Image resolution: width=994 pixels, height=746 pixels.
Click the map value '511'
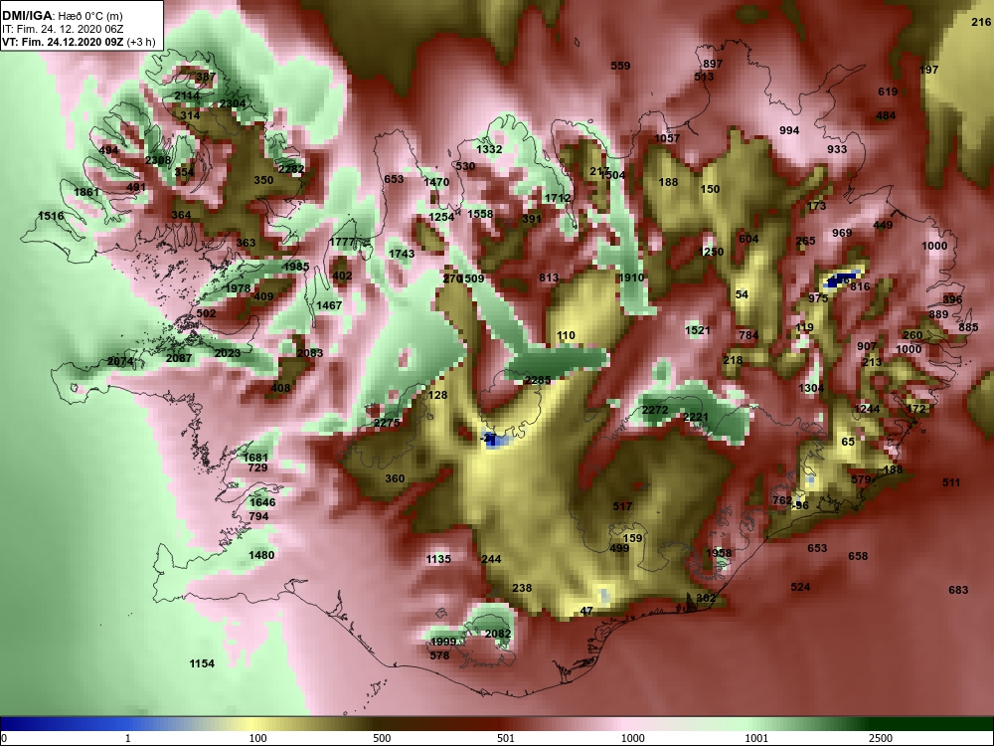(x=951, y=482)
